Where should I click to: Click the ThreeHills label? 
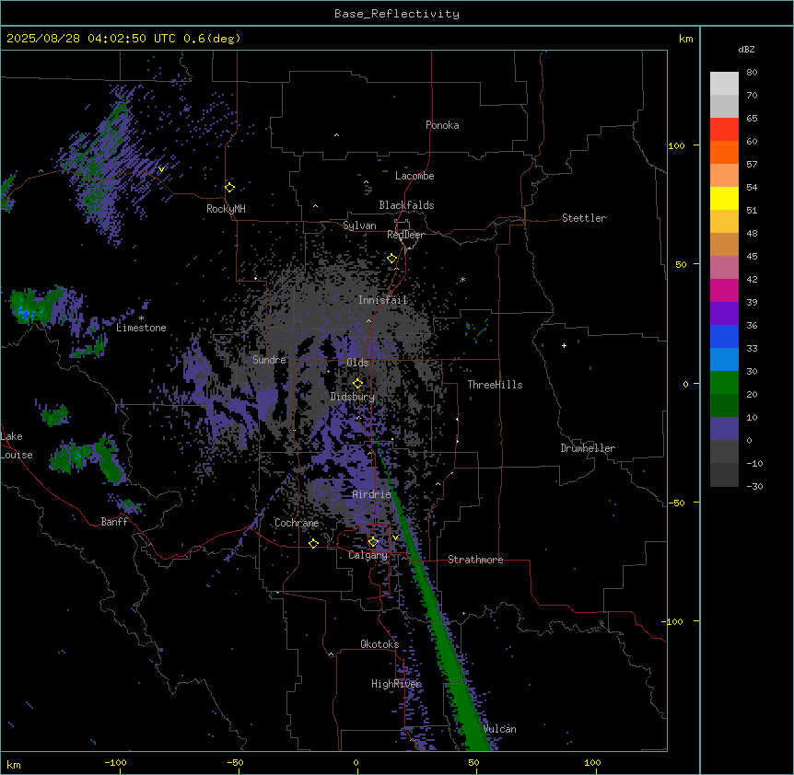495,385
